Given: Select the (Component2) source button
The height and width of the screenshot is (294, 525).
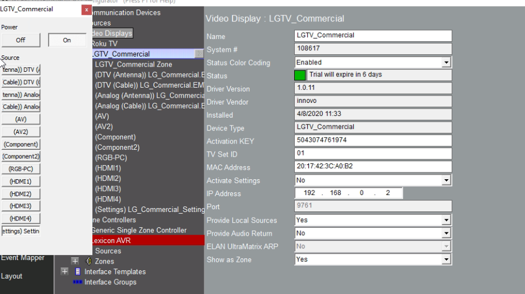Looking at the screenshot, I should 21,157.
